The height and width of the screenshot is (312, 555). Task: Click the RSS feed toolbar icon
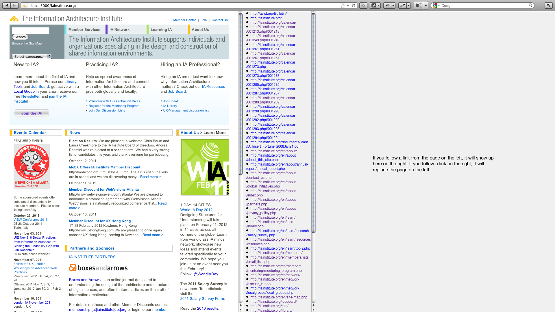click(x=363, y=5)
